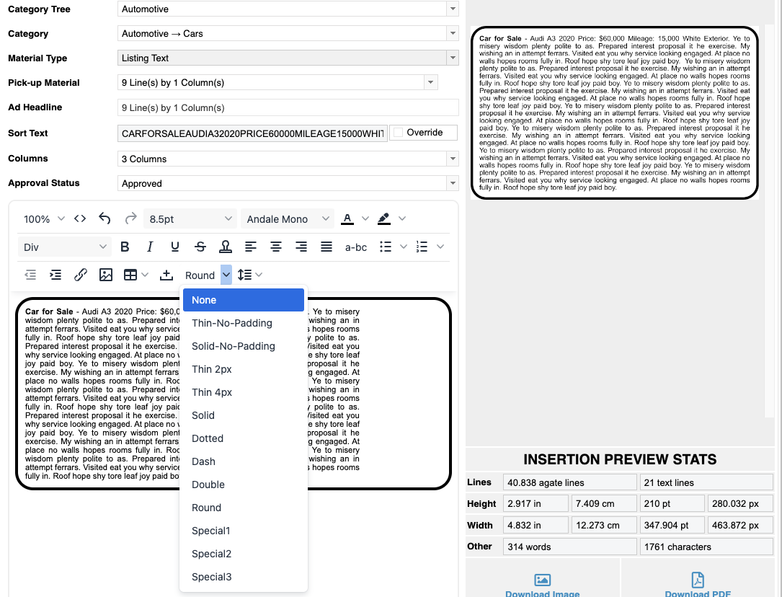Expand the Andale Mono font dropdown
The height and width of the screenshot is (597, 782).
pyautogui.click(x=288, y=219)
